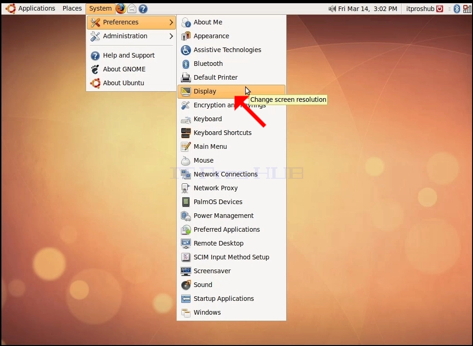The width and height of the screenshot is (473, 346).
Task: Open About GNOME entry
Action: 131,69
